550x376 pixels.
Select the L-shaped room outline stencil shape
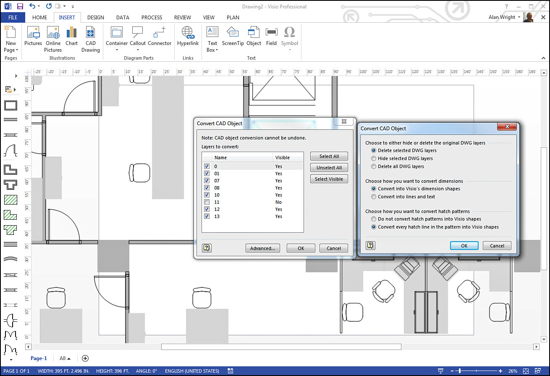click(10, 169)
